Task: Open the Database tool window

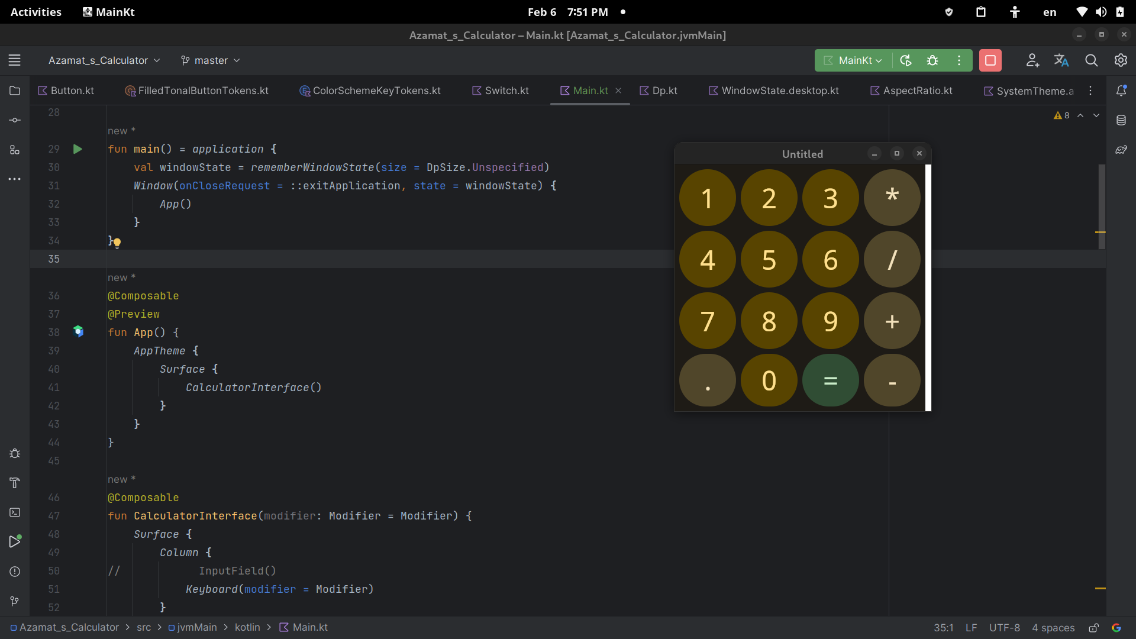Action: pyautogui.click(x=1121, y=120)
